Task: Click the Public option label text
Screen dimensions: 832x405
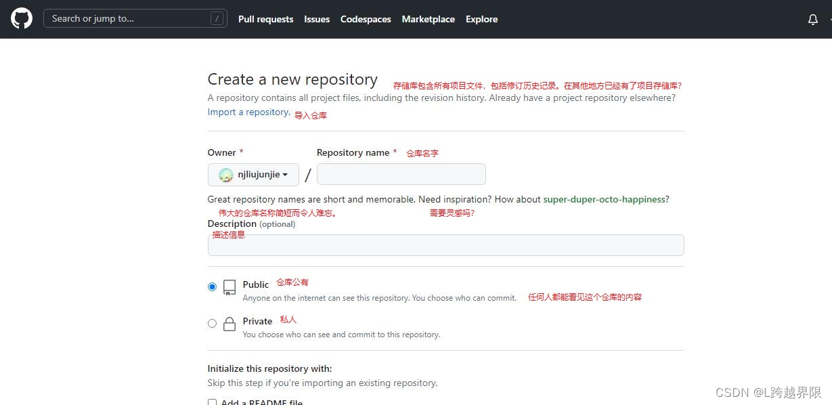Action: coord(256,284)
